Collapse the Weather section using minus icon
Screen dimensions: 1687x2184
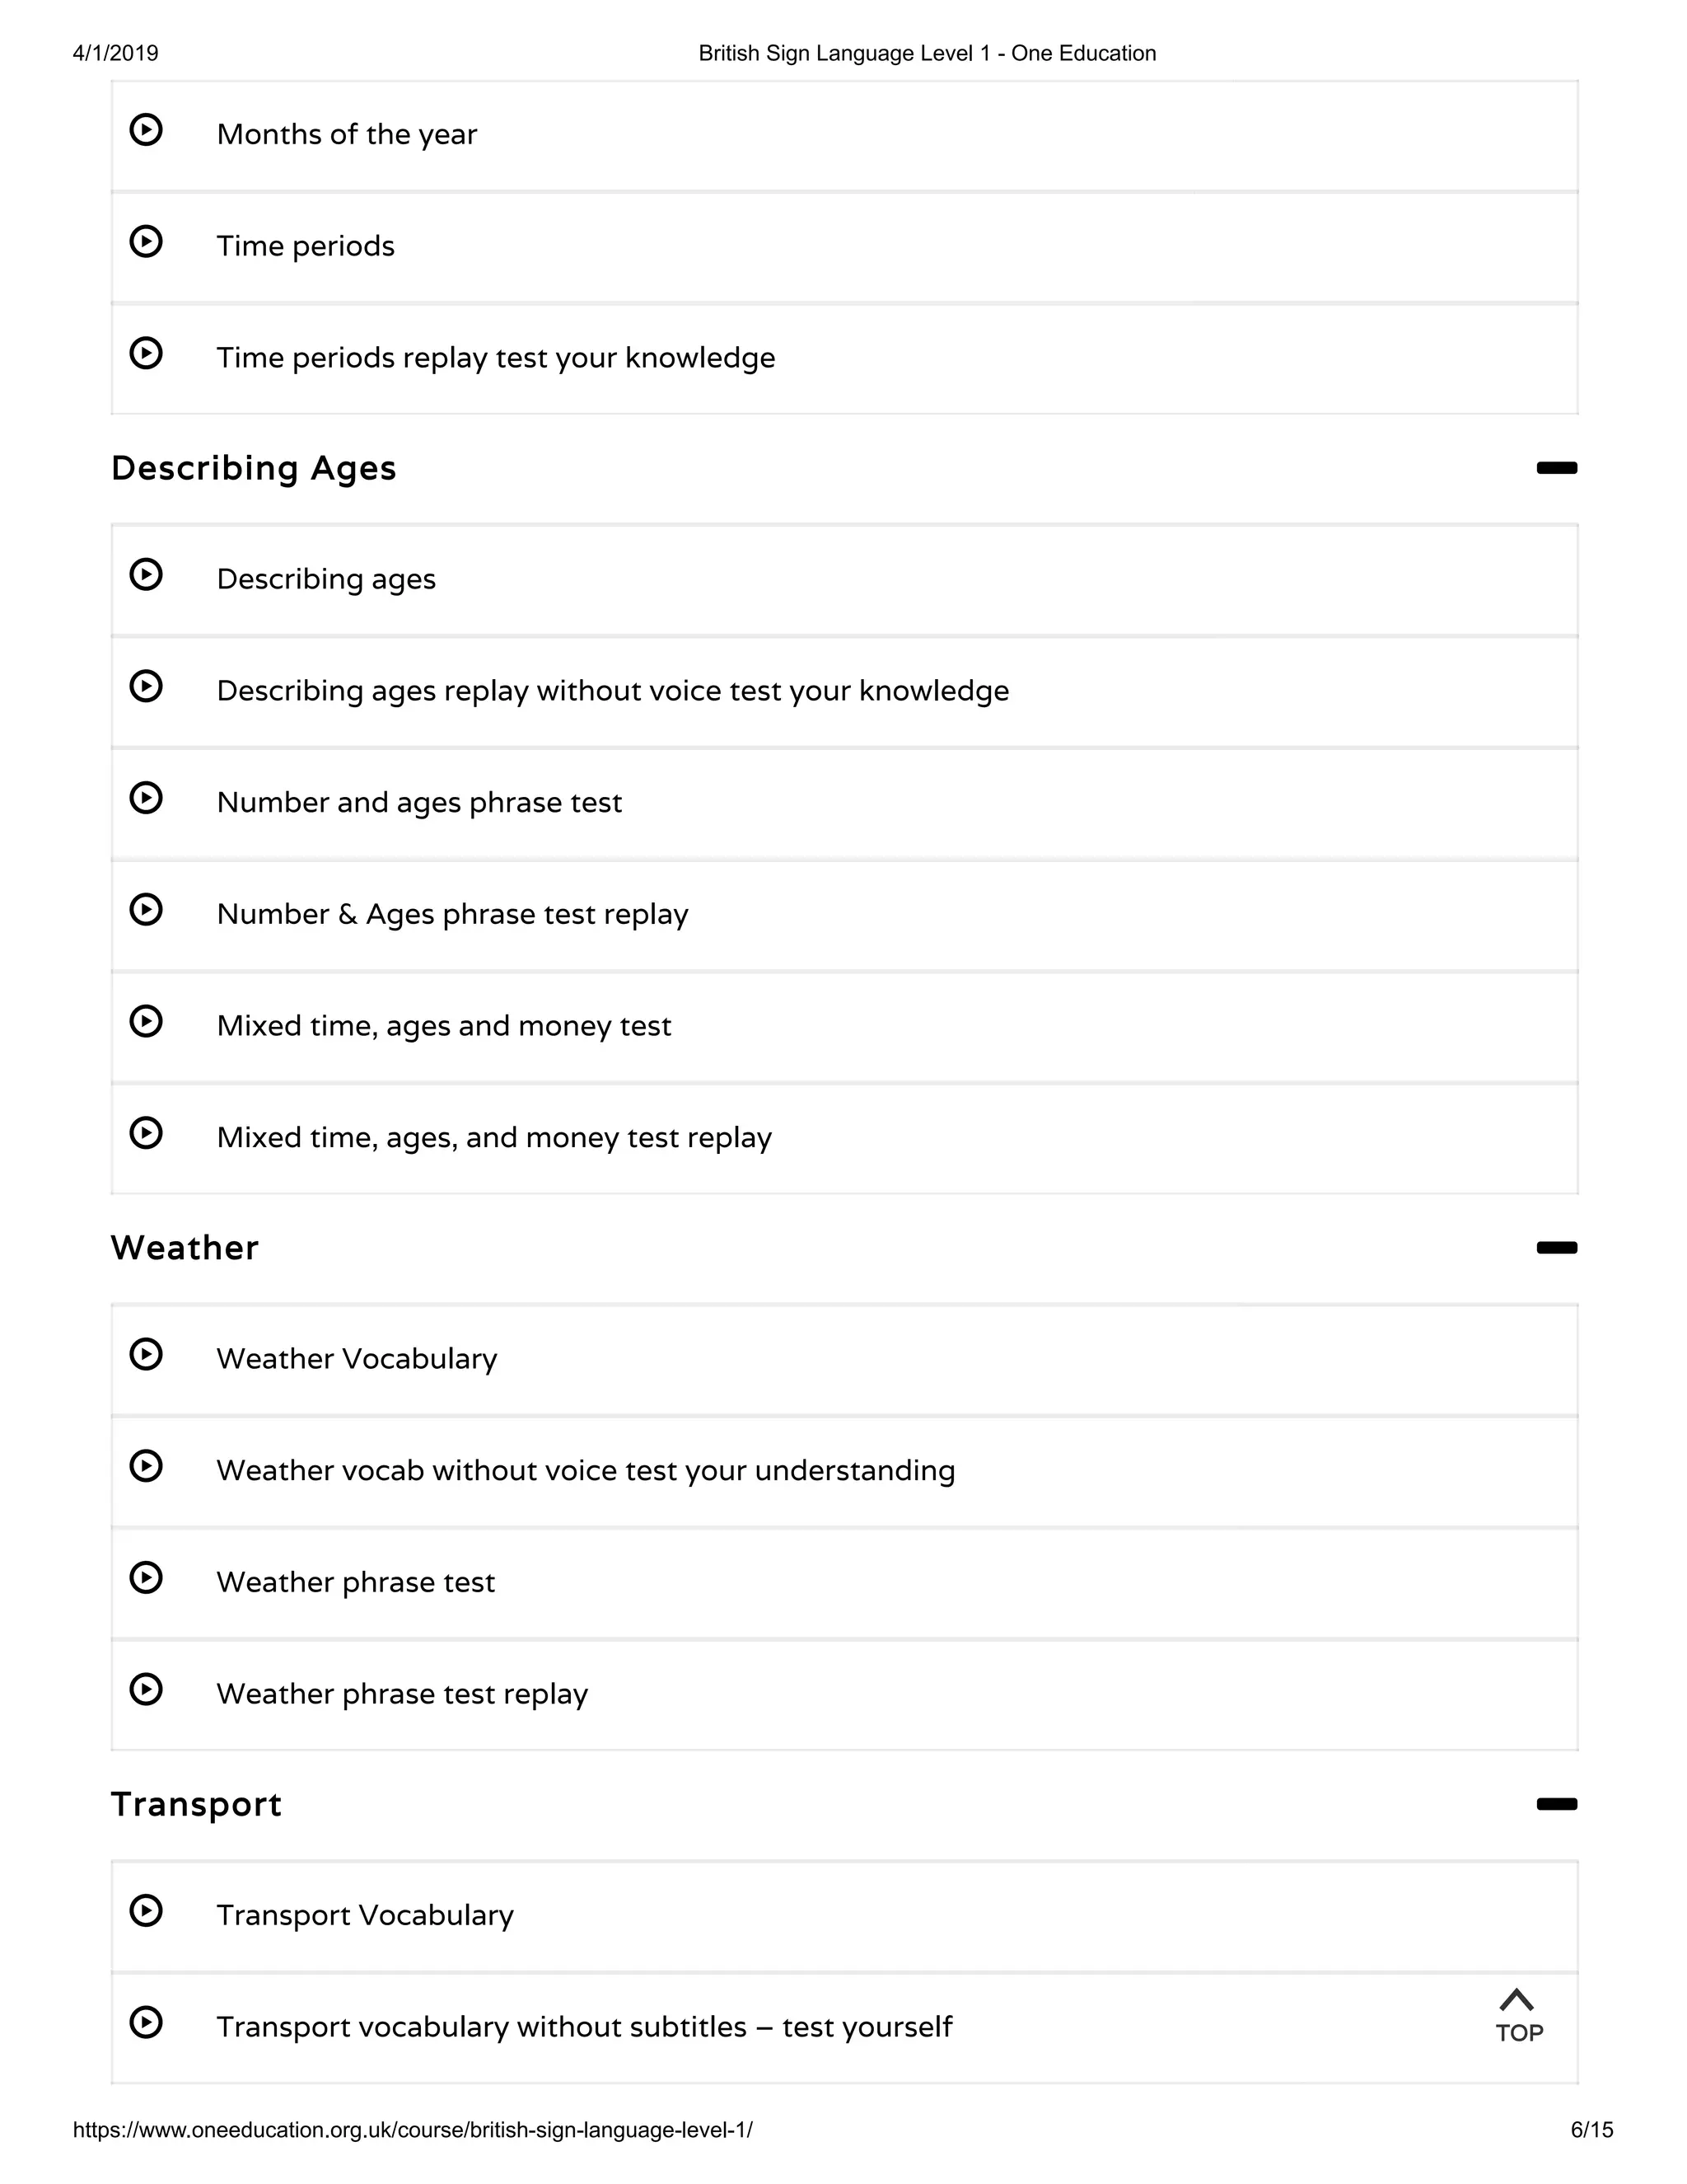[1556, 1248]
